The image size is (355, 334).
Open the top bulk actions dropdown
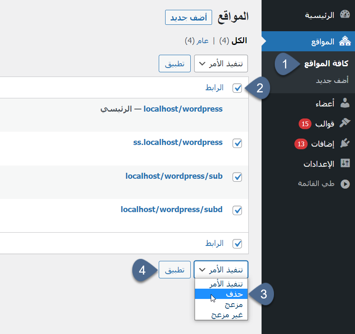pyautogui.click(x=221, y=63)
